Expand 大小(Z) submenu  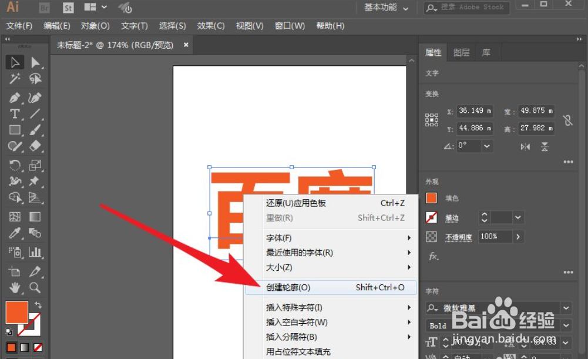[409, 267]
